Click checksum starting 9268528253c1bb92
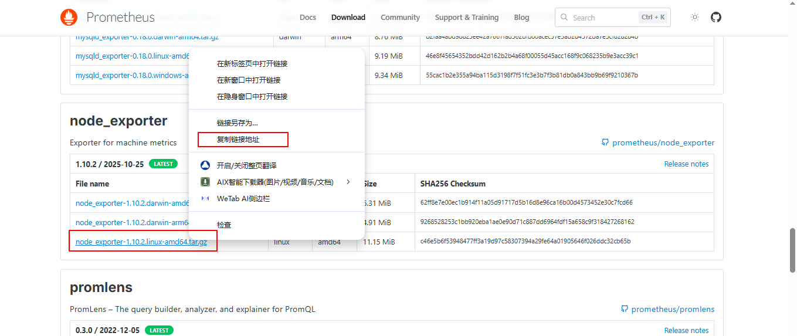Screen dimensions: 797x336 pos(527,222)
